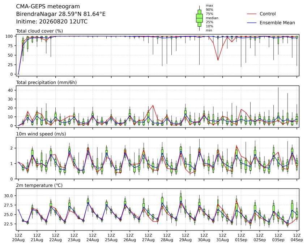Click the red Control legend line
Image resolution: width=307 pixels, height=246 pixels.
point(252,14)
